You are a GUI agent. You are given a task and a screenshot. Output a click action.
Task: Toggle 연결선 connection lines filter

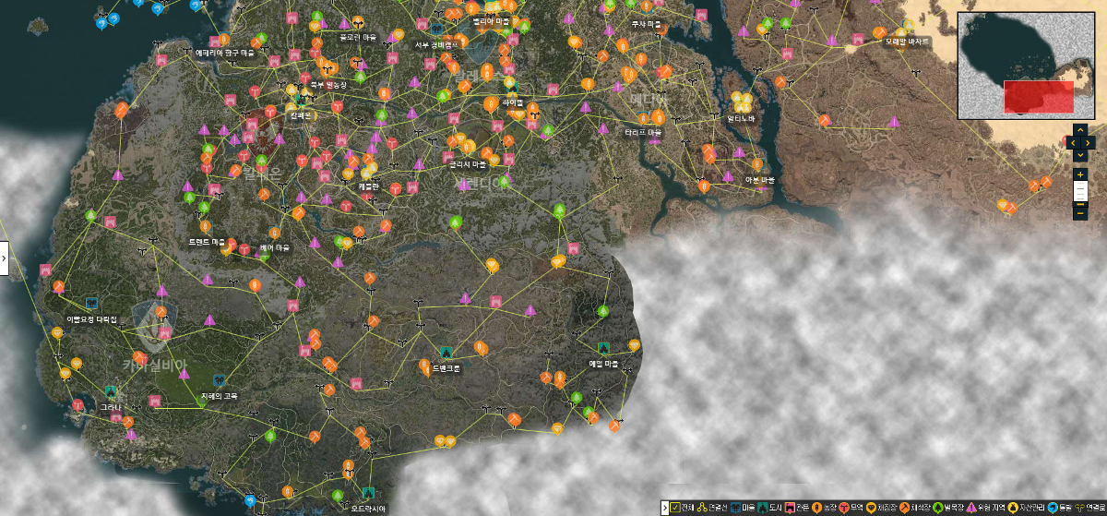[702, 508]
